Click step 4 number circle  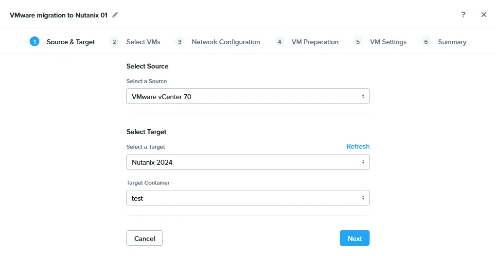pyautogui.click(x=279, y=42)
